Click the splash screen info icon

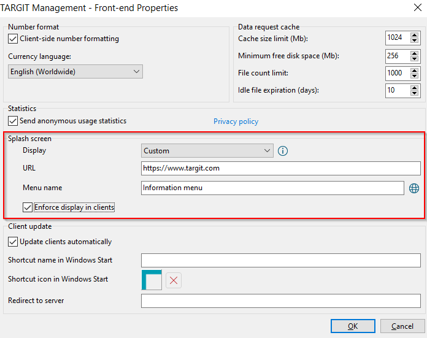pyautogui.click(x=283, y=151)
